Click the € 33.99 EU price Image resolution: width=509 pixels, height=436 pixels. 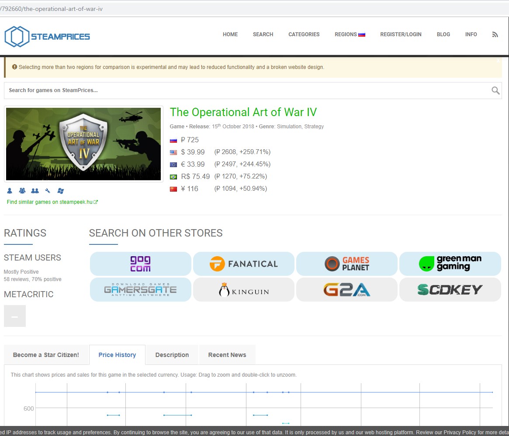(x=193, y=165)
